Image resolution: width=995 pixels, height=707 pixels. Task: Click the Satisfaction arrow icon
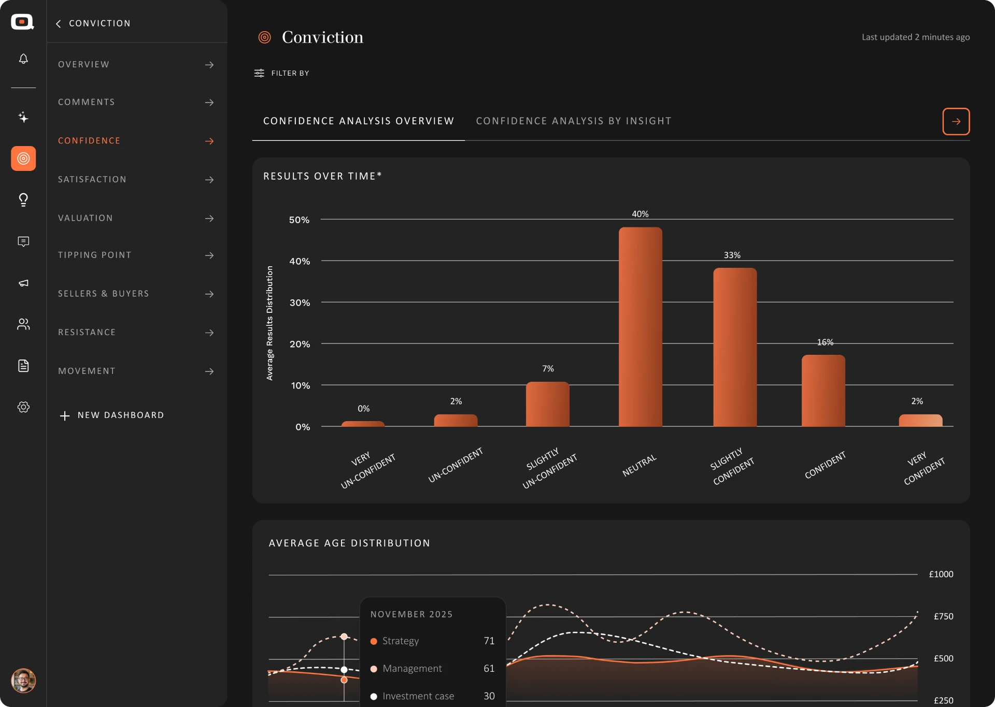209,180
